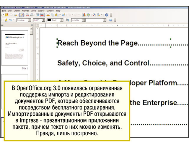Click 'Safety, Choice, and Control' text line
Screen dimensions: 189x143
[103, 63]
